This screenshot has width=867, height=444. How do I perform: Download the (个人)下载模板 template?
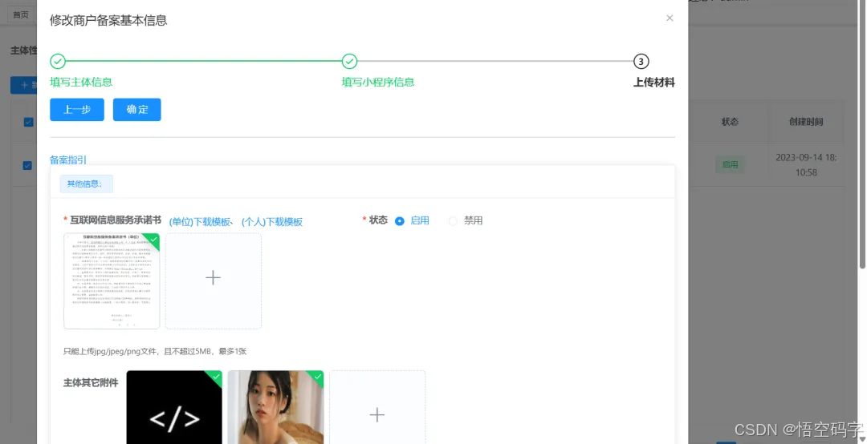[272, 222]
